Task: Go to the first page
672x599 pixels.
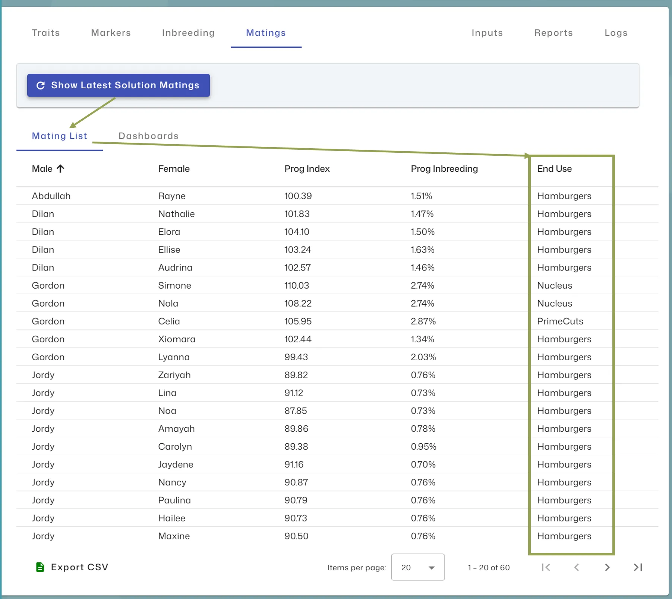Action: pyautogui.click(x=546, y=567)
